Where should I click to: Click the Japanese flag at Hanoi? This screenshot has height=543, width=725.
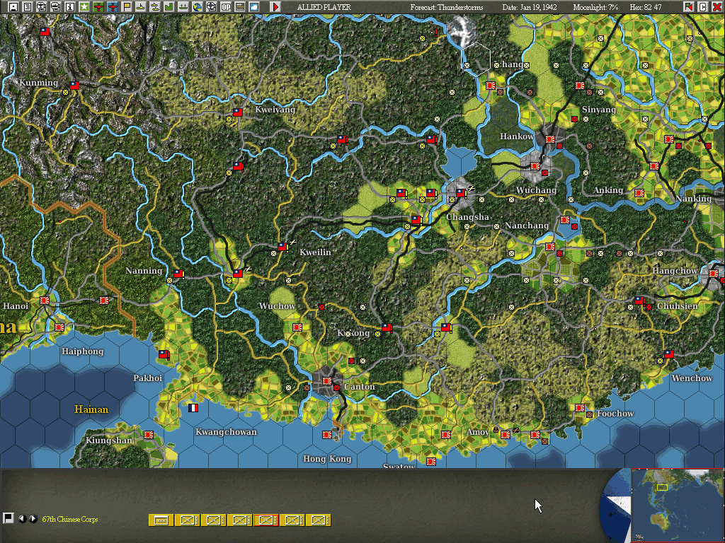click(45, 300)
